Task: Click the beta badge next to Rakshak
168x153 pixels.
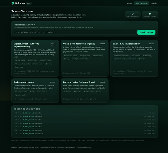Action: point(29,3)
